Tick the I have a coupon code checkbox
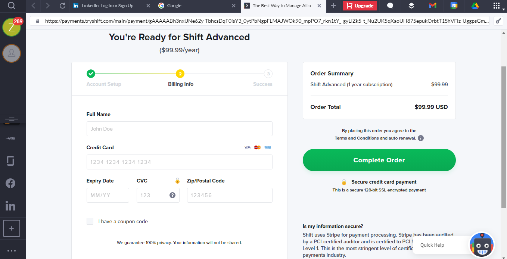Screen dimensions: 507x259 90,221
